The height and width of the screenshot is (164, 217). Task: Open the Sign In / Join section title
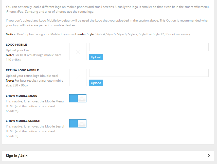(x=17, y=156)
